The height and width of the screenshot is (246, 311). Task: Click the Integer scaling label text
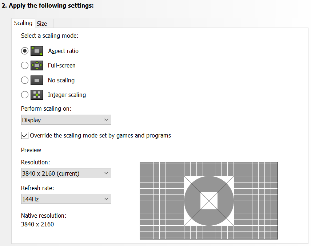pyautogui.click(x=67, y=95)
